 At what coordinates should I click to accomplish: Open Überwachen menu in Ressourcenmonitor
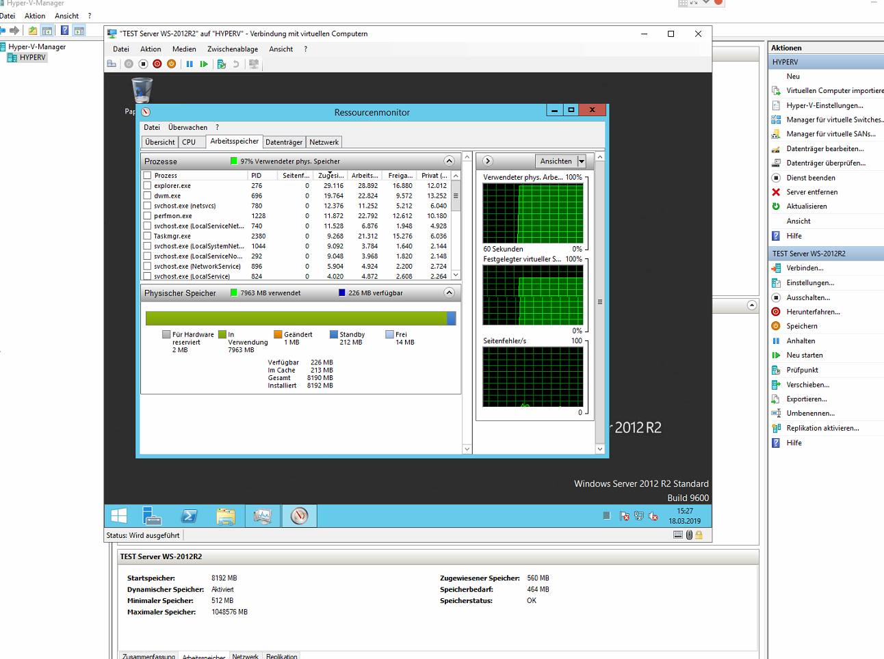(188, 127)
